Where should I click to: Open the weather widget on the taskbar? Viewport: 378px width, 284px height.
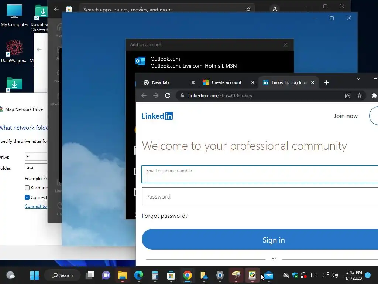(10, 275)
